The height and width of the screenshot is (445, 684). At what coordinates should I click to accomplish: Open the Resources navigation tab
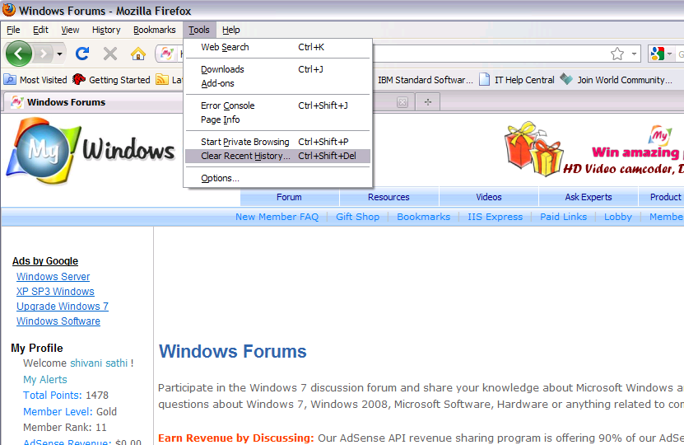389,197
